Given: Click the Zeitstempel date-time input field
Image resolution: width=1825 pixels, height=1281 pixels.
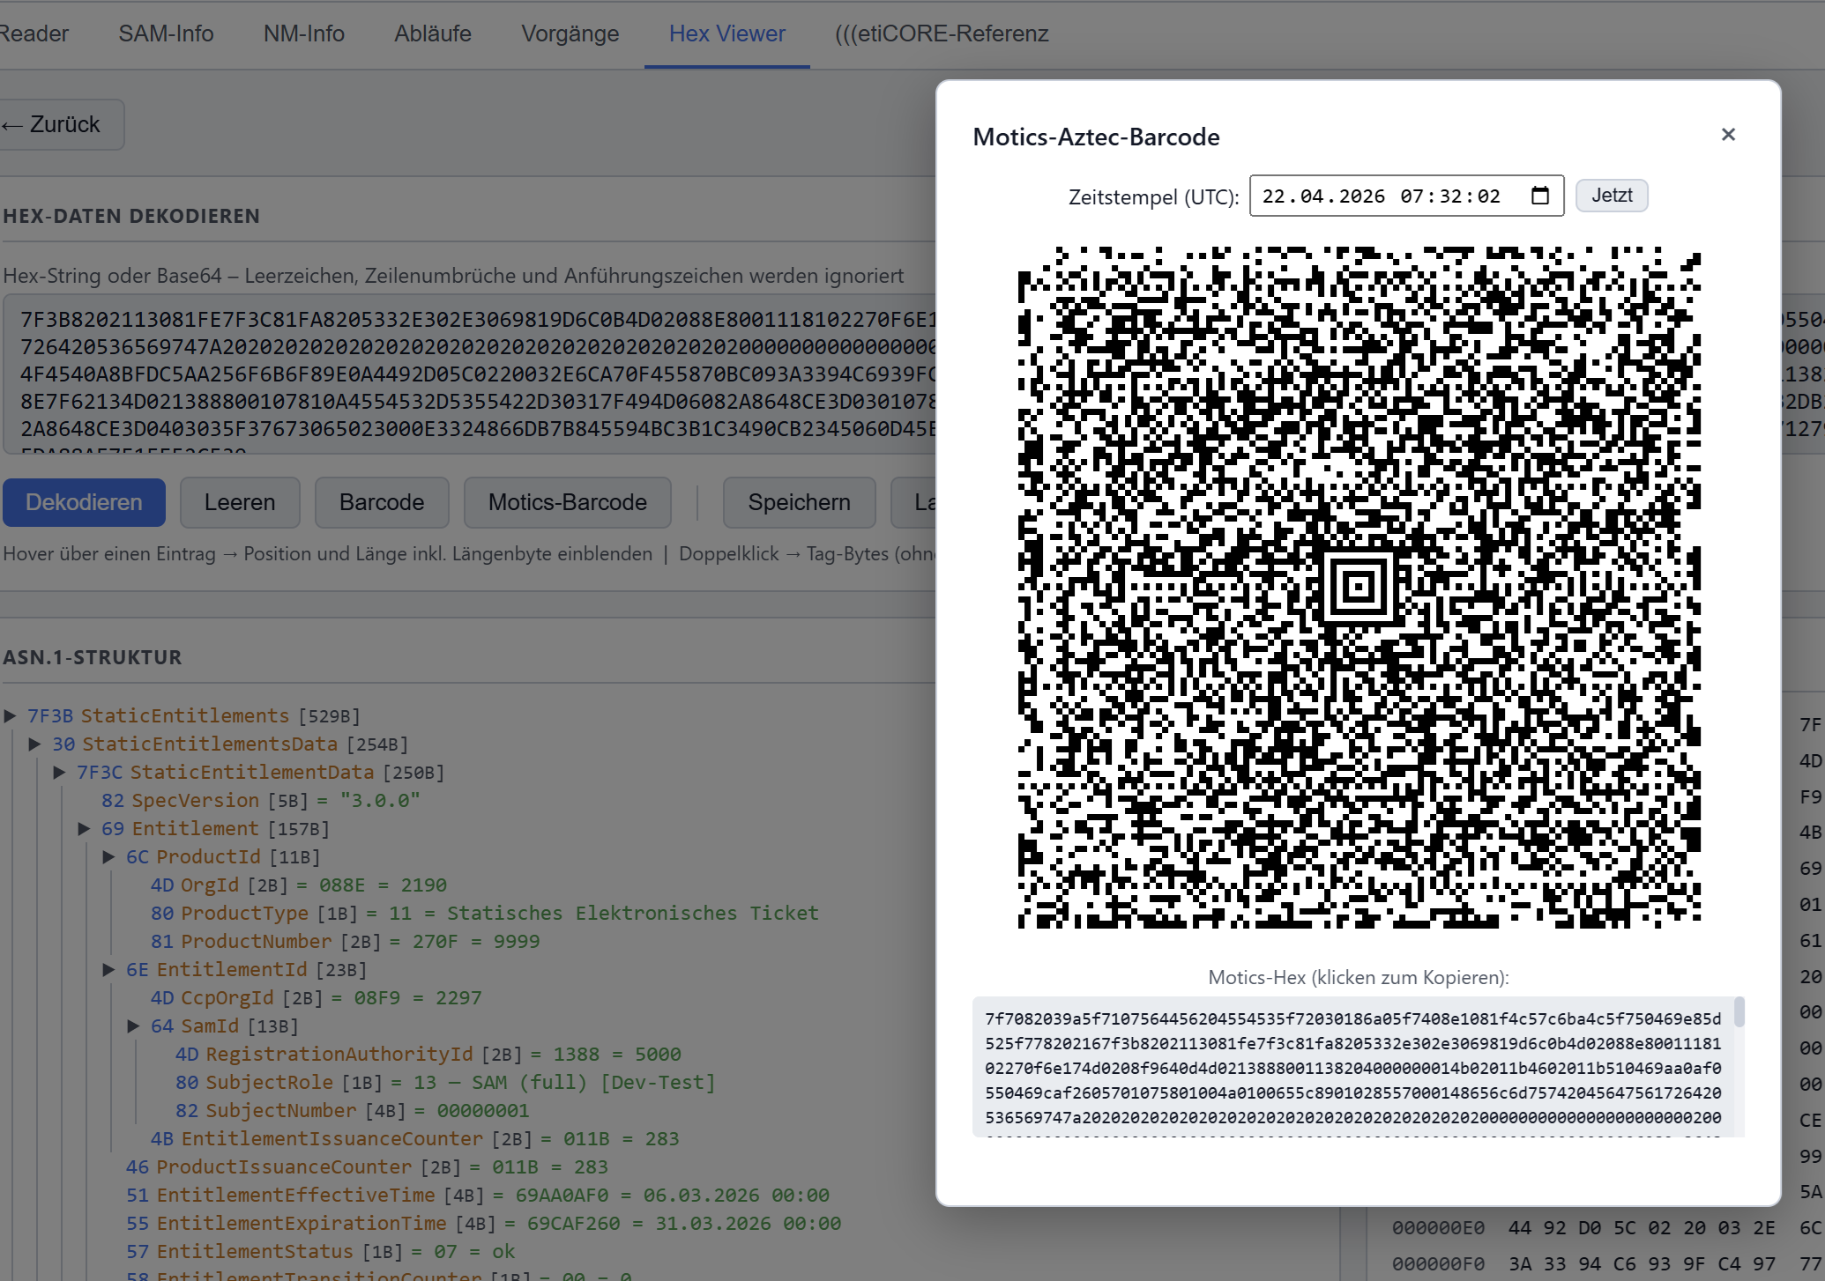Looking at the screenshot, I should 1406,196.
